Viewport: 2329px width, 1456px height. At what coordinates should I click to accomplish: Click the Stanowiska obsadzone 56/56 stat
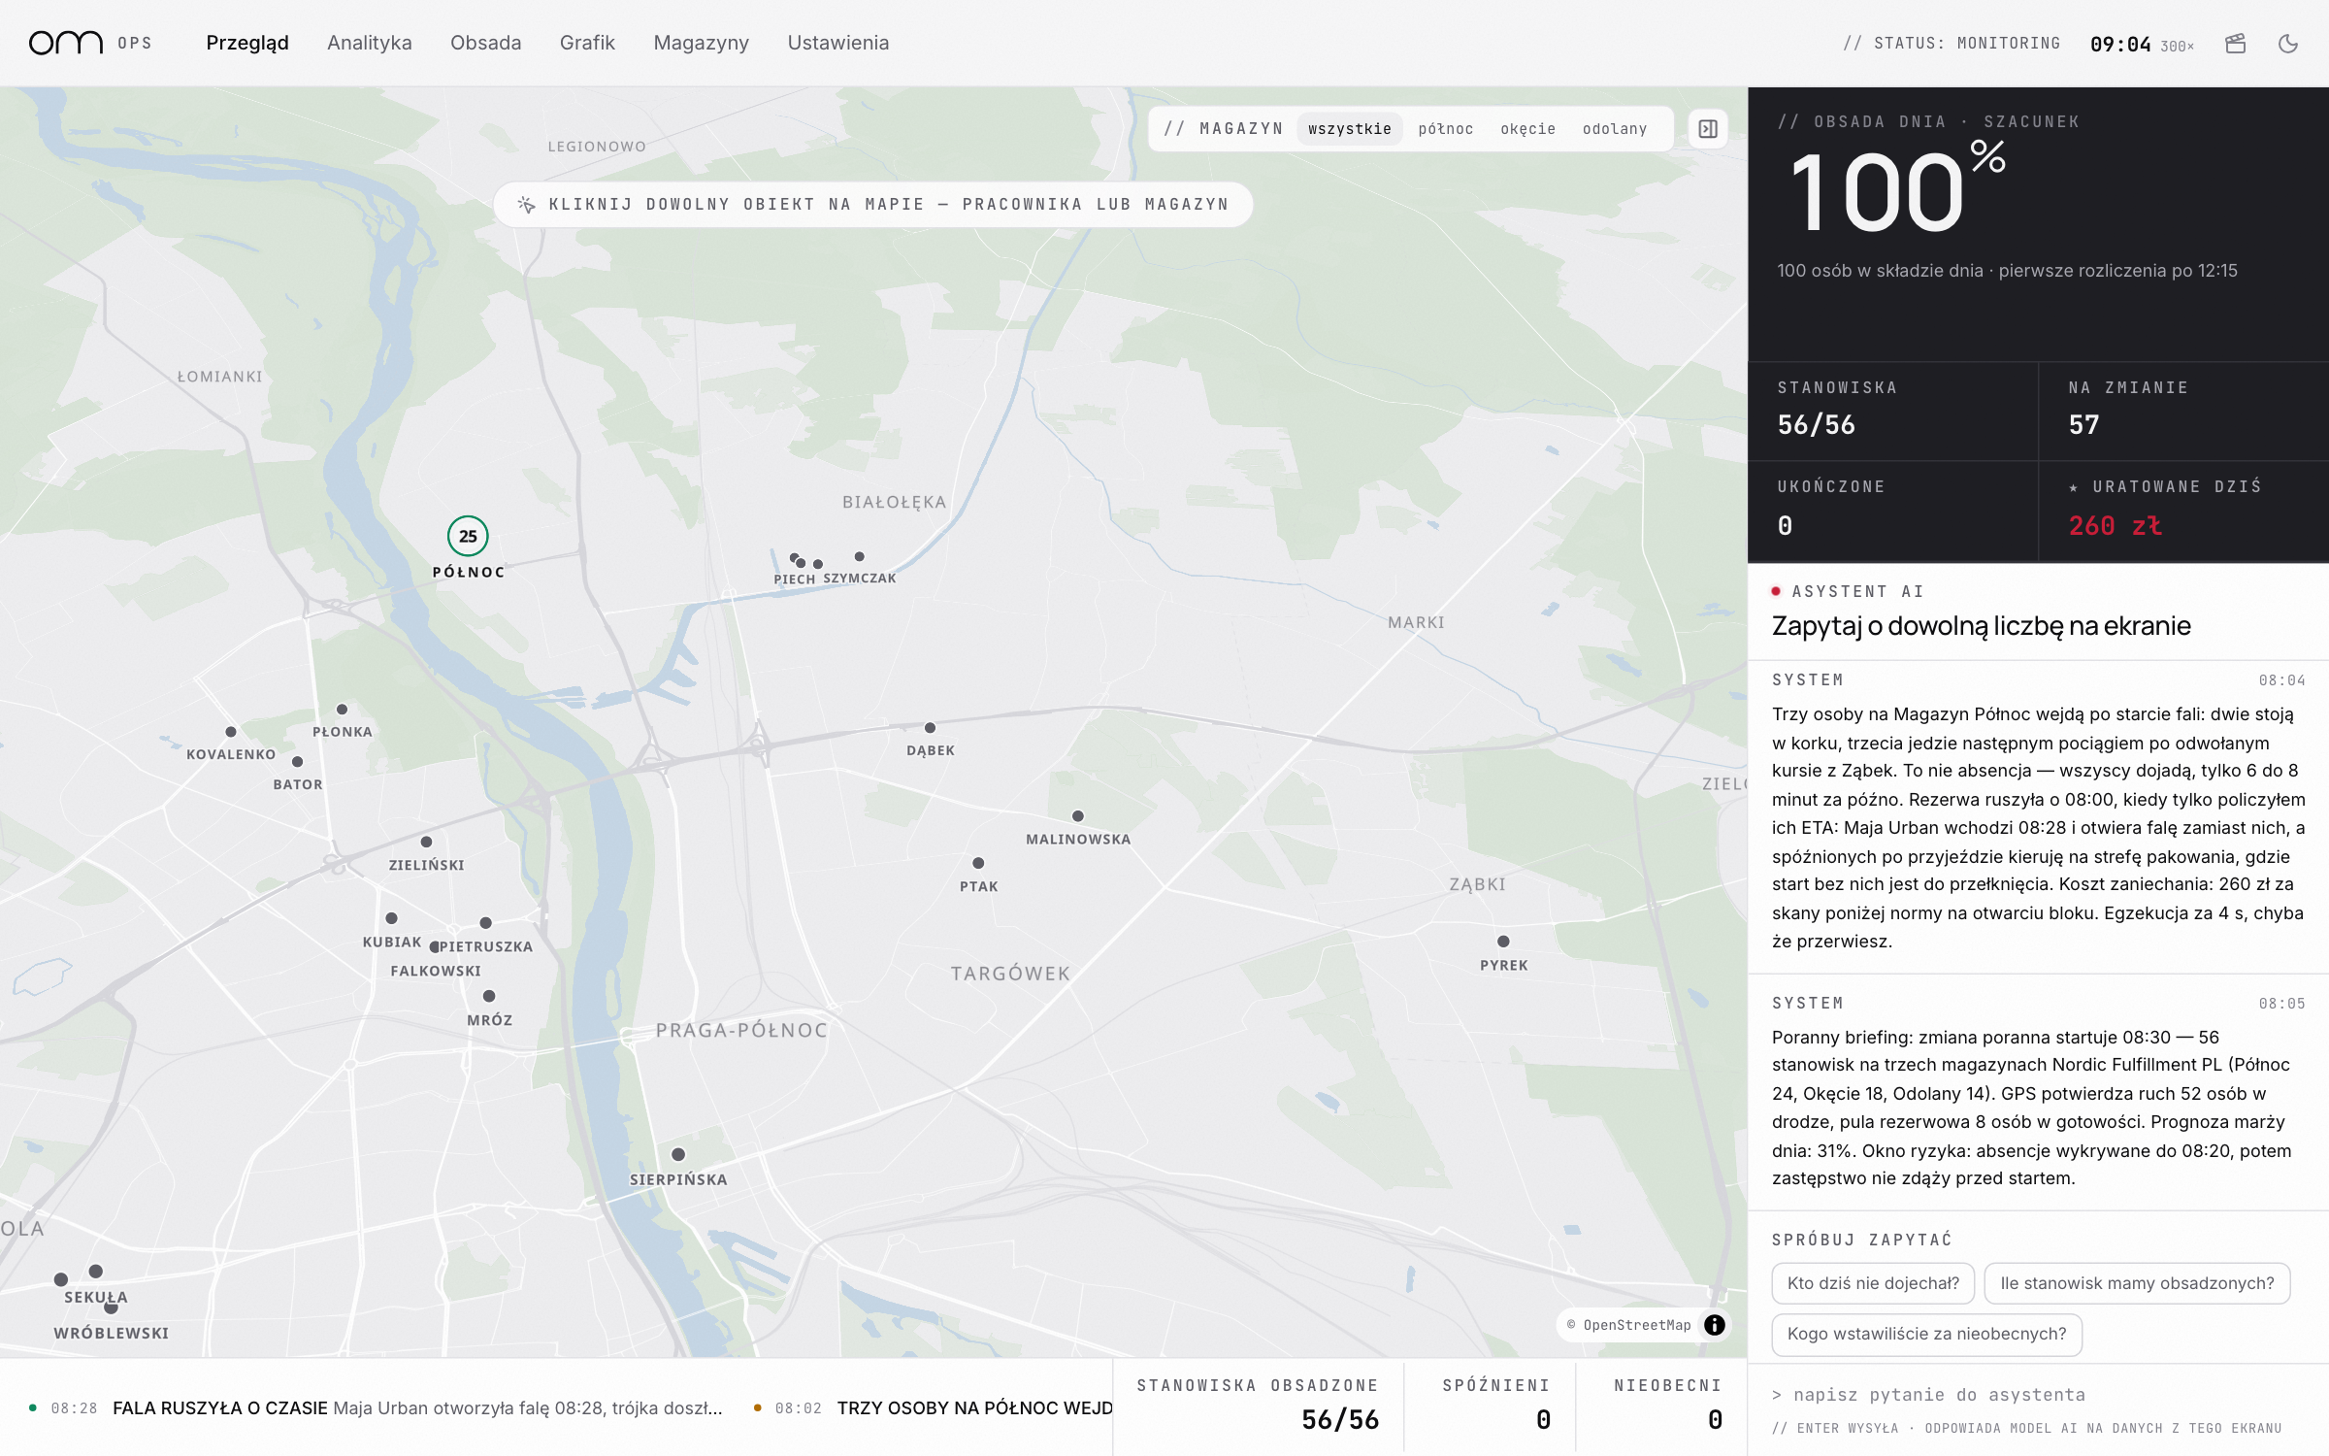(x=1259, y=1407)
